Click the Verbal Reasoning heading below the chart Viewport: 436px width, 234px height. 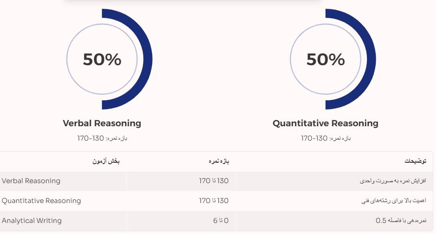102,123
